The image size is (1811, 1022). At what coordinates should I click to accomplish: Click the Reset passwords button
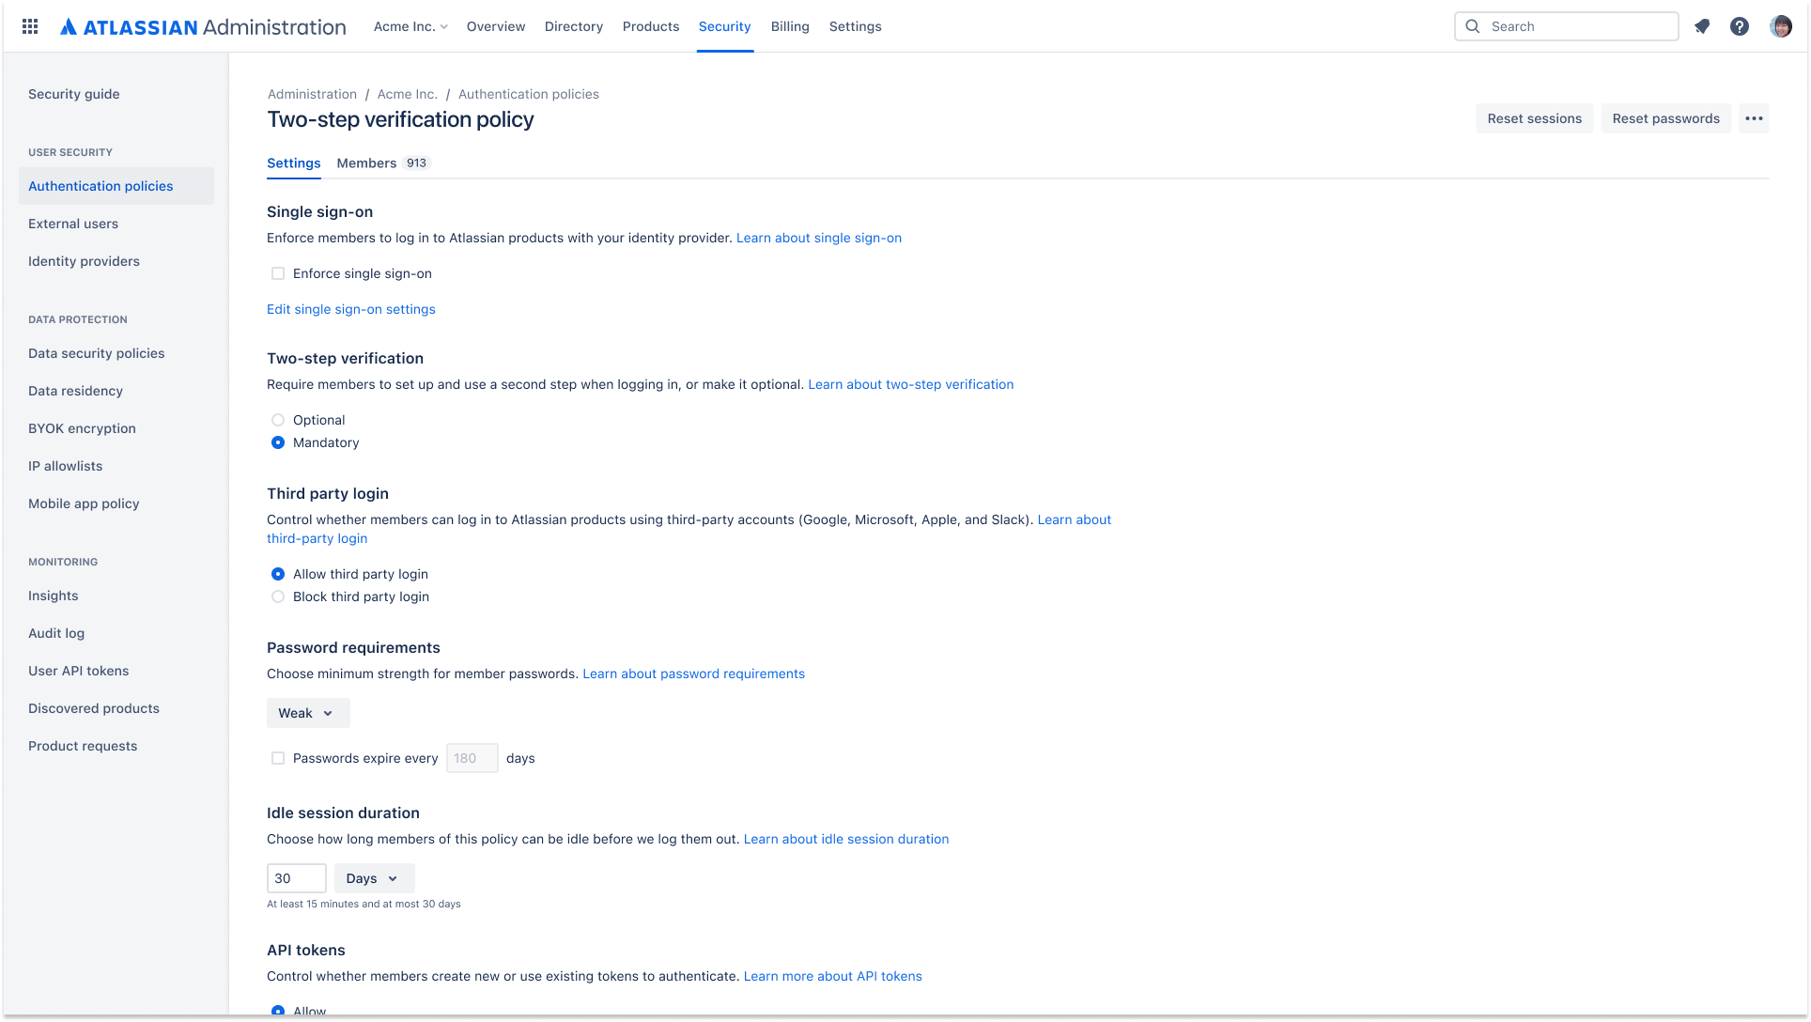tap(1665, 118)
